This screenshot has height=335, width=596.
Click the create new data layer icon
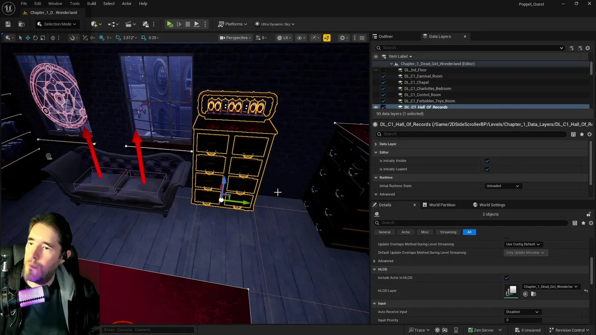coord(572,48)
